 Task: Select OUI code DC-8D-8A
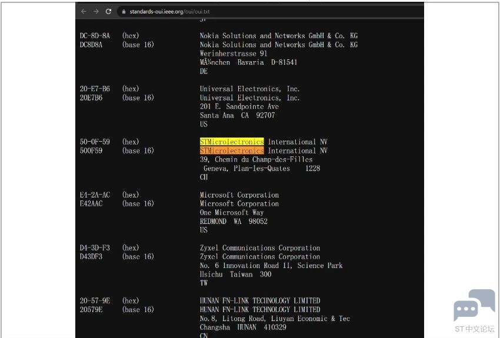click(95, 36)
